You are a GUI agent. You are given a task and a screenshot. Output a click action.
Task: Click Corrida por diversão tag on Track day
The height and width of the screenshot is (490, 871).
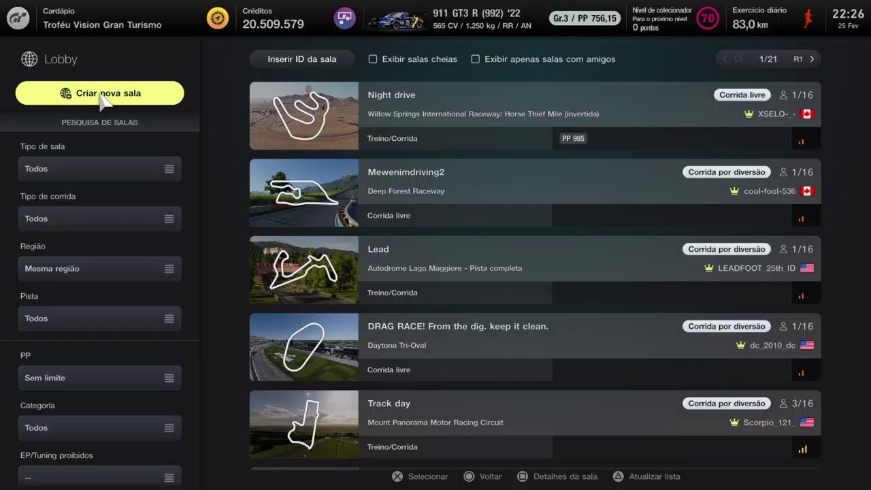[x=727, y=404]
